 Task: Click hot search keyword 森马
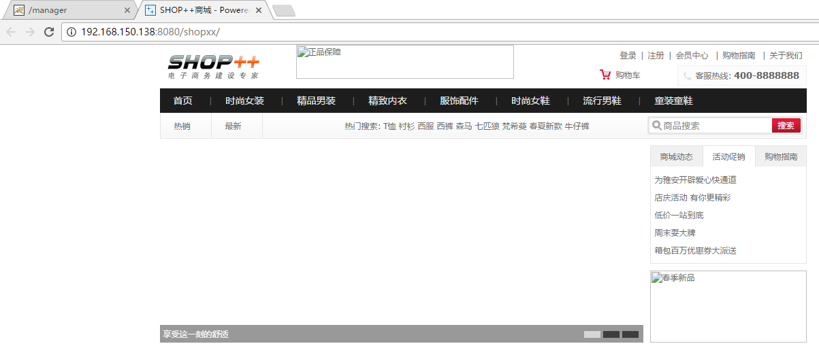464,126
